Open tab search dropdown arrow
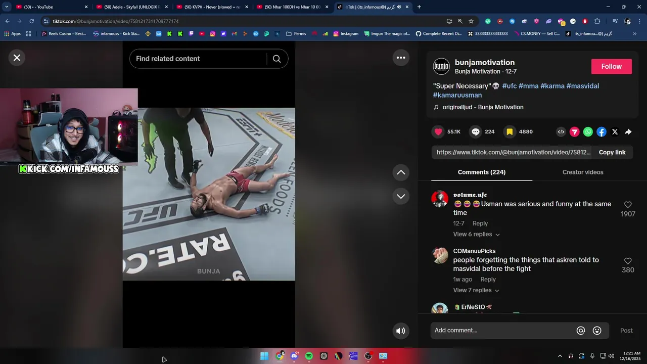The height and width of the screenshot is (364, 647). tap(7, 7)
